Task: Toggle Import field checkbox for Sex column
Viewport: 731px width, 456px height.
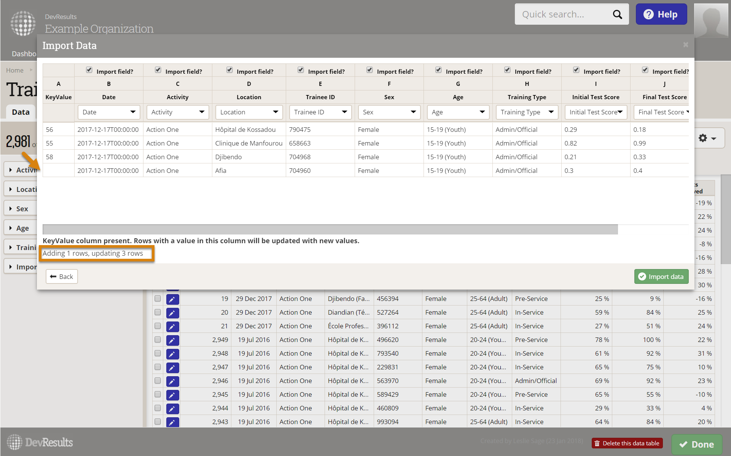Action: pos(369,70)
